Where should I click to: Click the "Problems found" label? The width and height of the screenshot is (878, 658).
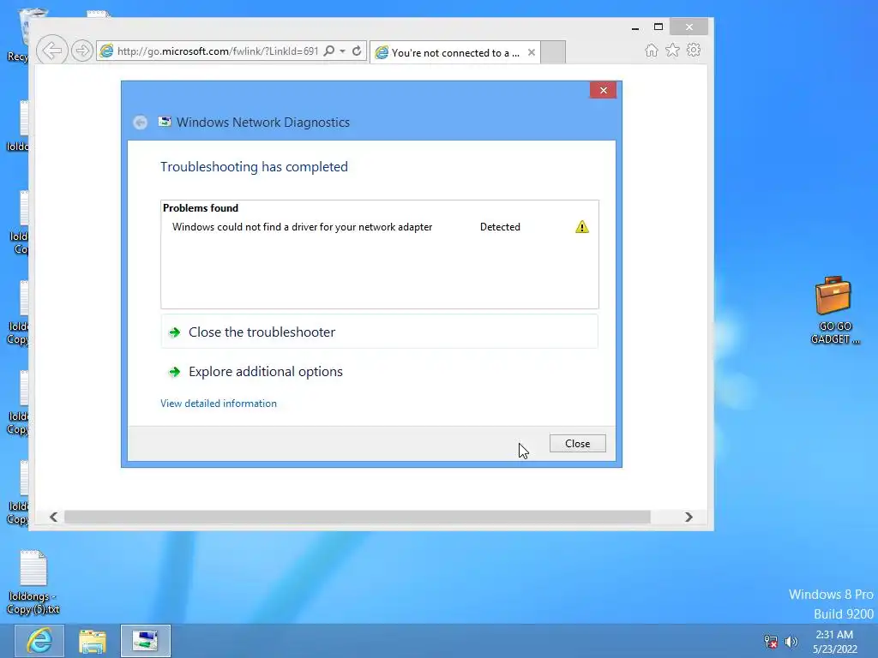(x=201, y=207)
